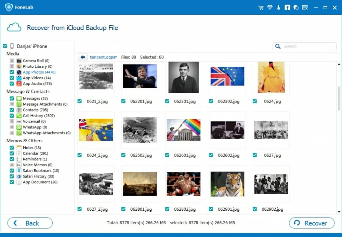
Task: Click the FoneLab logo icon
Action: pos(9,7)
